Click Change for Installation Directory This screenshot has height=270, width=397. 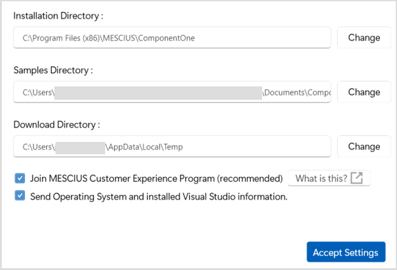[x=364, y=37]
